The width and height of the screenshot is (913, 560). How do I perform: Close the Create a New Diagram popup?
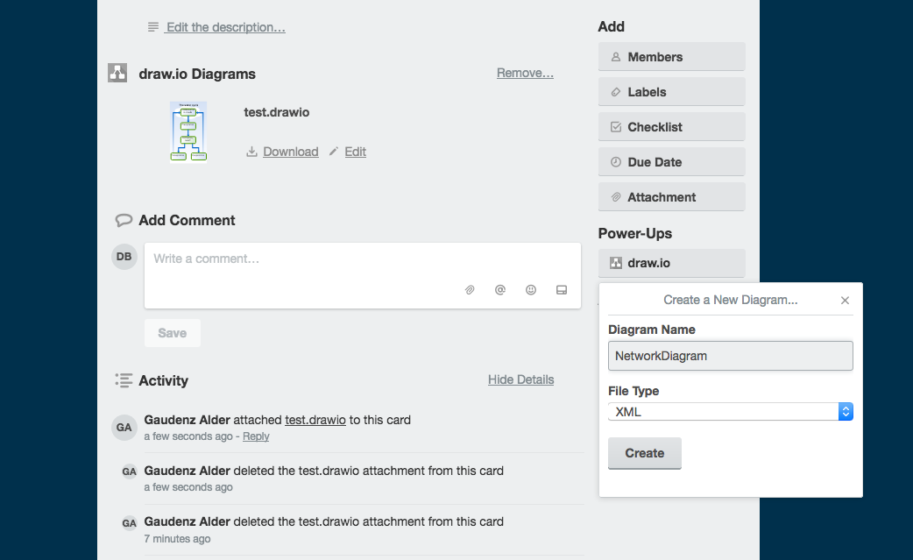click(x=845, y=300)
